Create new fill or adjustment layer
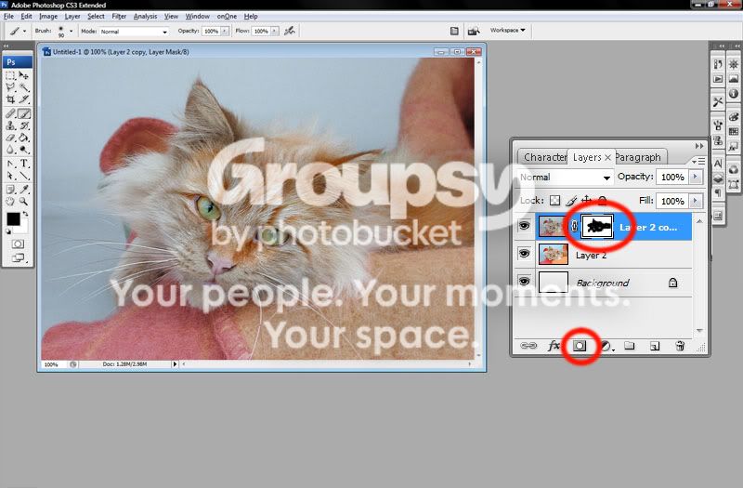Image resolution: width=743 pixels, height=488 pixels. (606, 346)
